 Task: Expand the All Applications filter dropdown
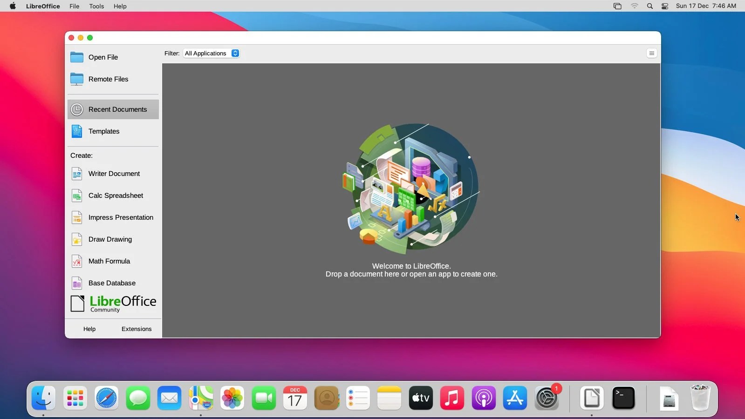click(x=212, y=53)
